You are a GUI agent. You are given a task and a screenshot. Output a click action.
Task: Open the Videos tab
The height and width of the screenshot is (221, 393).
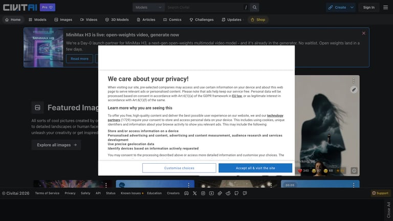[89, 19]
